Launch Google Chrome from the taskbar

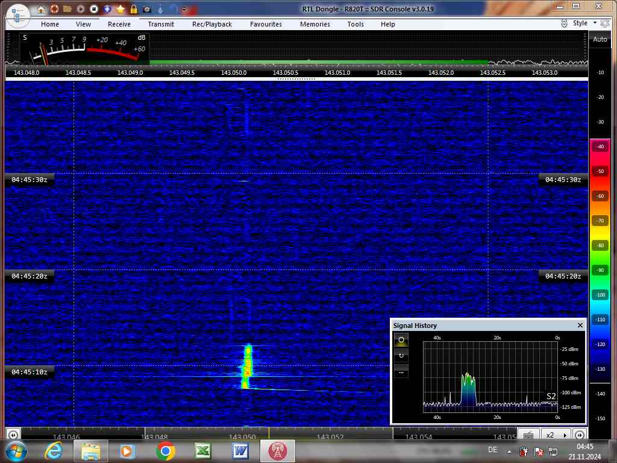[x=165, y=451]
